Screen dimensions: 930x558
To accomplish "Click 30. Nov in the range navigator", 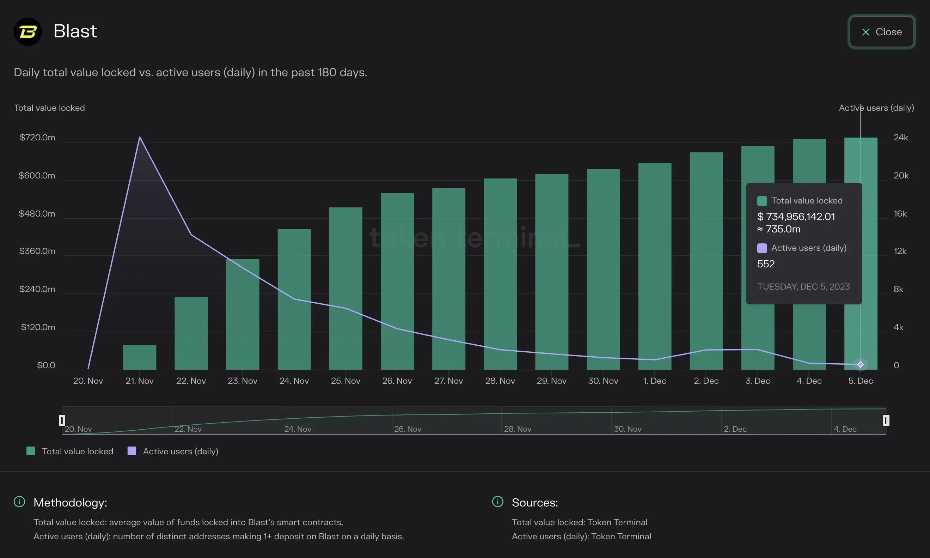I will tap(628, 429).
